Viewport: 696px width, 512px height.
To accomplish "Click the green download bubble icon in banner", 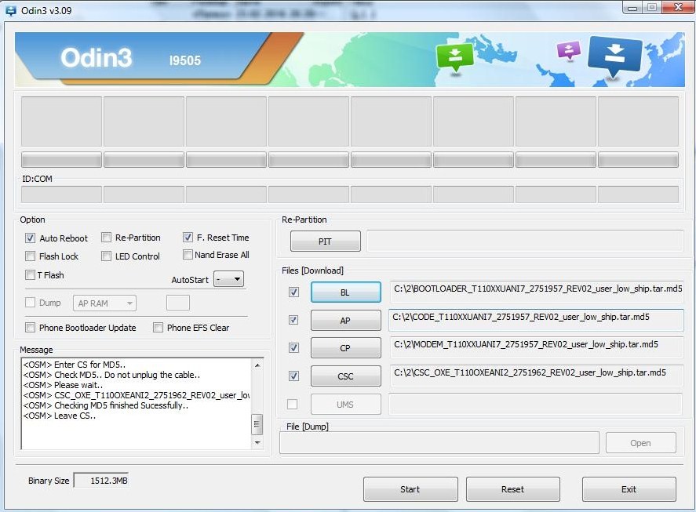I will click(455, 56).
